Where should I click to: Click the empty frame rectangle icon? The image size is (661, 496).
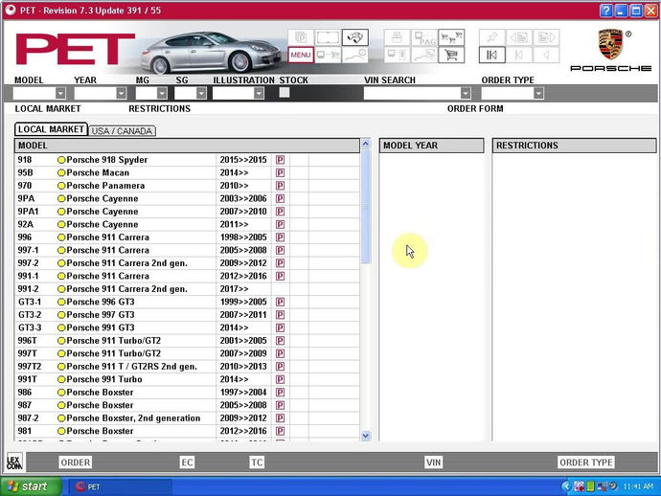[x=328, y=37]
